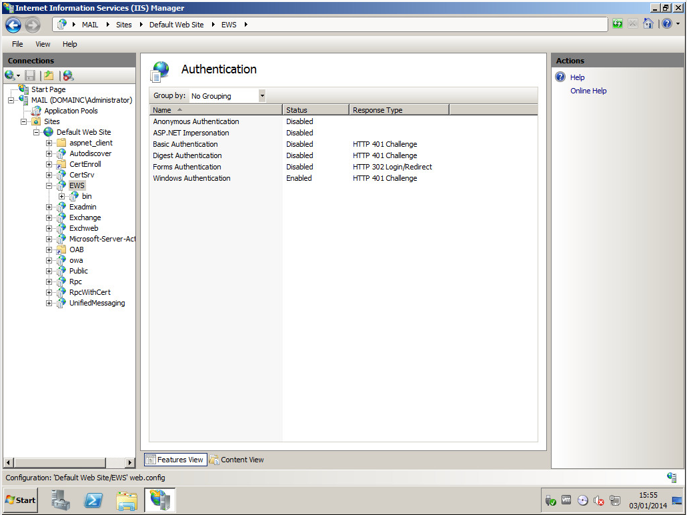Click the Default Web Site breadcrumb
Image resolution: width=687 pixels, height=515 pixels.
(x=177, y=25)
